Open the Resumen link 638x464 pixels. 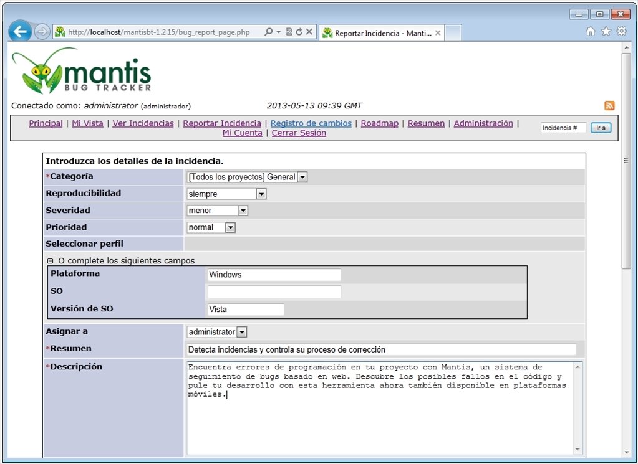click(x=426, y=123)
